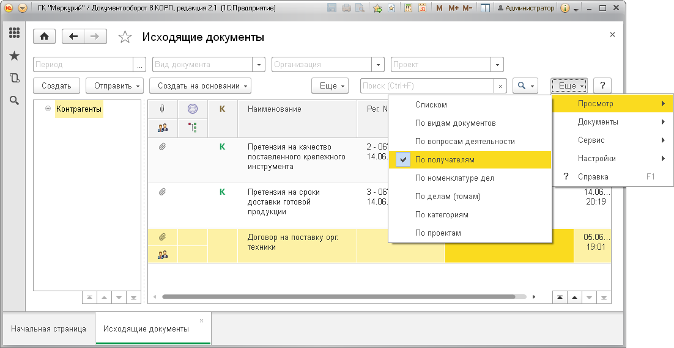Viewport: 674px width, 348px height.
Task: Open Период selection ellipsis button
Action: tap(139, 65)
